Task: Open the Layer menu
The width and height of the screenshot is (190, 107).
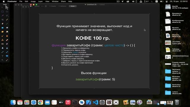Action: coord(40,1)
